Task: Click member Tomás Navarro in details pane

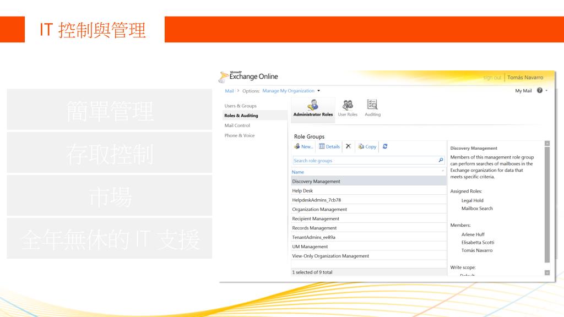Action: pyautogui.click(x=477, y=250)
